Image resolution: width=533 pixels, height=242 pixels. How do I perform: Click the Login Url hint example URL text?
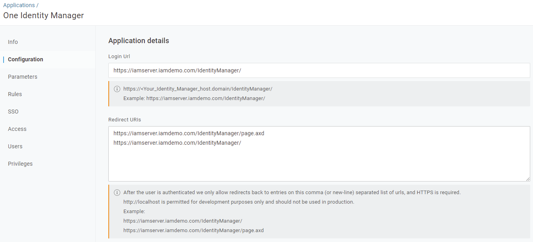tap(206, 98)
